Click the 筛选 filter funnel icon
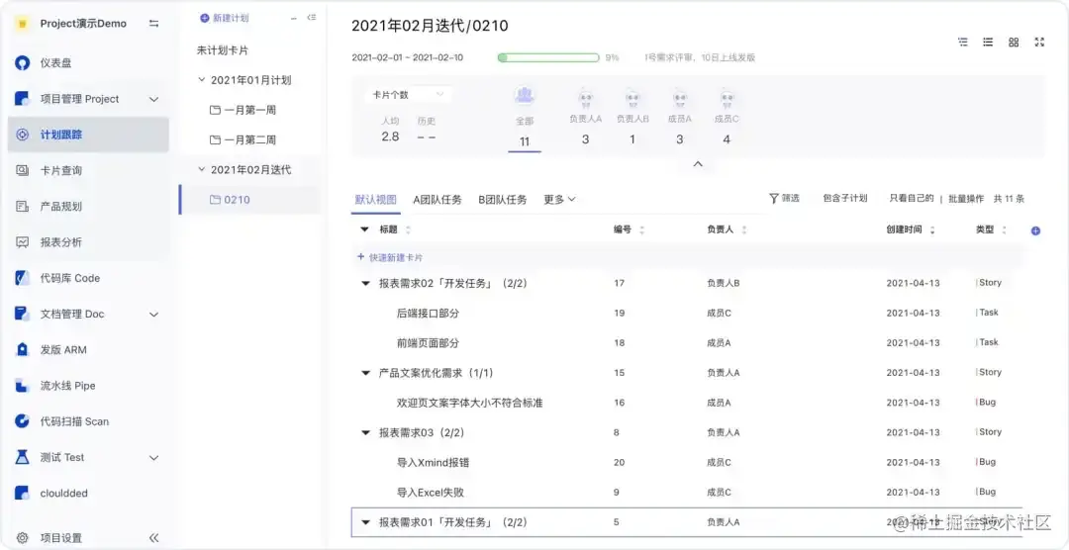 tap(774, 198)
